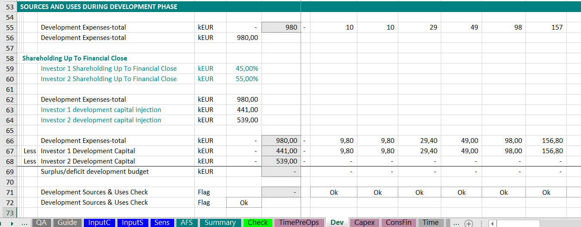Select row header 66
Viewport: 581px width, 227px height.
9,141
